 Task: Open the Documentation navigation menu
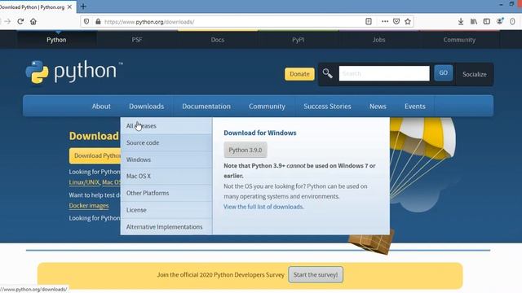[x=206, y=107]
